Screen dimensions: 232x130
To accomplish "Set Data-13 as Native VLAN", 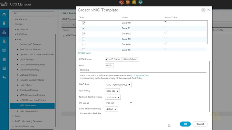I will point(166,38).
